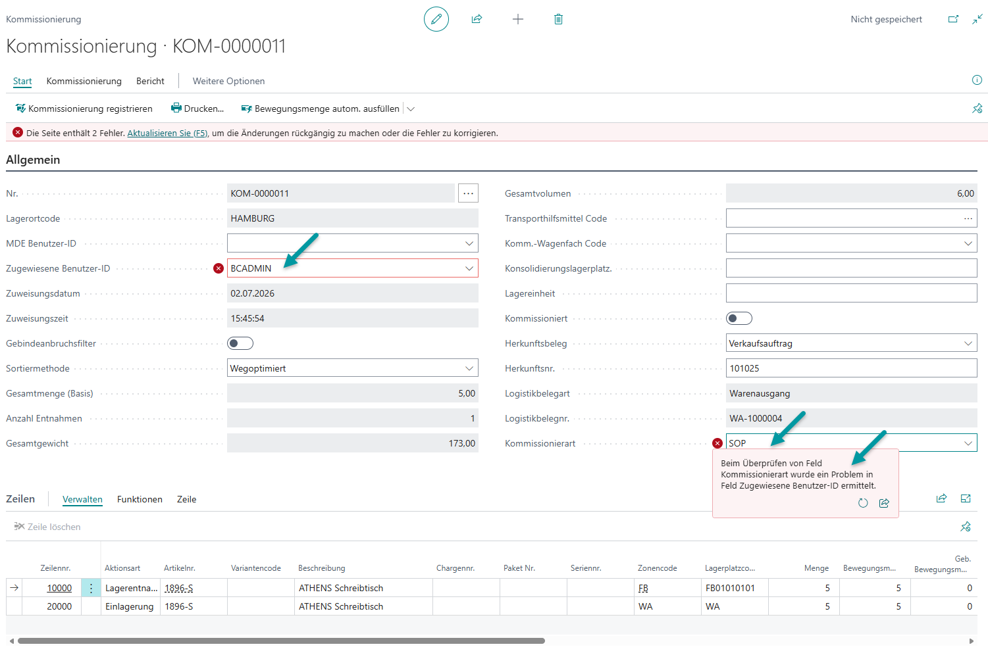
Task: Open line number 10000 link
Action: (59, 588)
